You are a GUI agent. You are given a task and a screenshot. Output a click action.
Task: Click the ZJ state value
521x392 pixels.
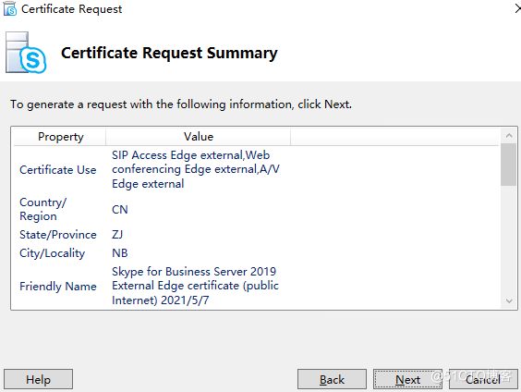(117, 235)
